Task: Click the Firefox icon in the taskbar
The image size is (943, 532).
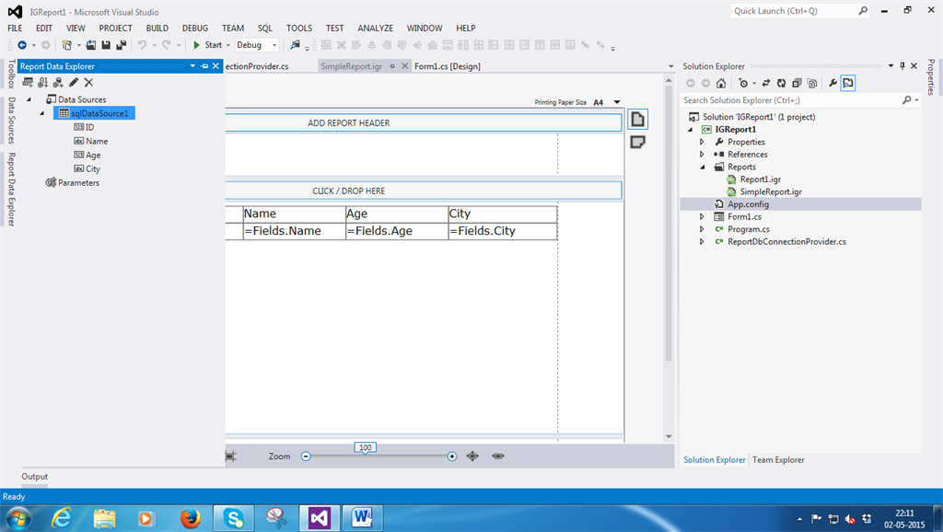Action: pyautogui.click(x=191, y=518)
